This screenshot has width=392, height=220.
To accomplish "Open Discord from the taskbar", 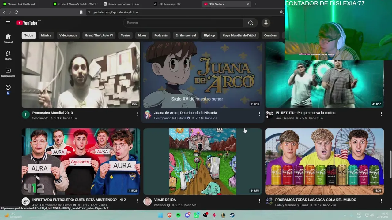I will [x=187, y=215].
